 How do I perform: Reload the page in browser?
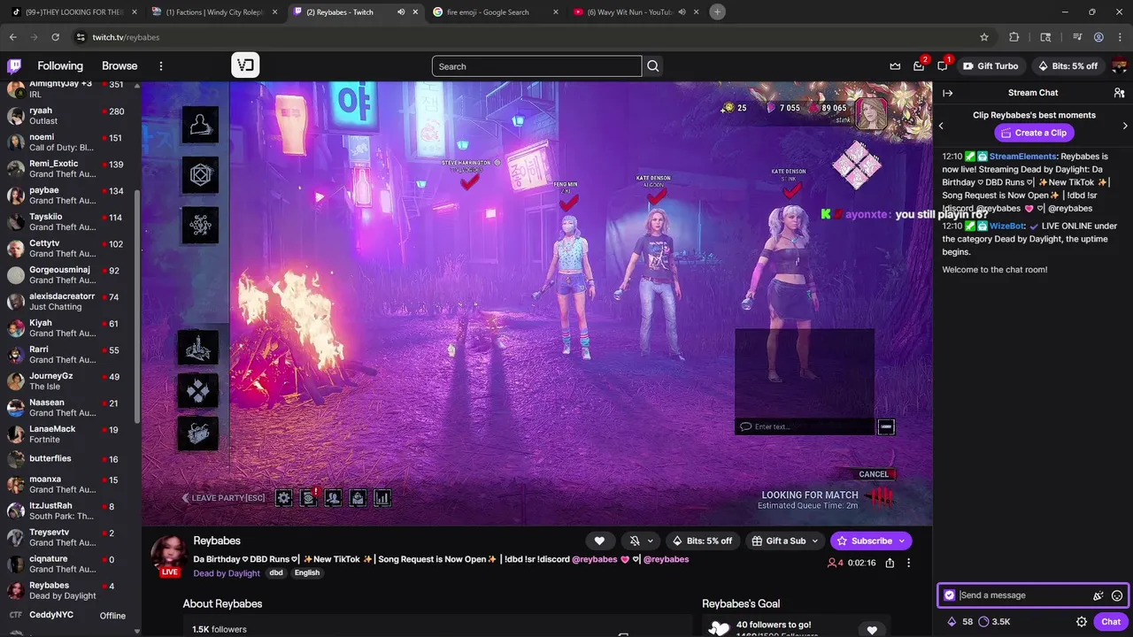pos(55,37)
